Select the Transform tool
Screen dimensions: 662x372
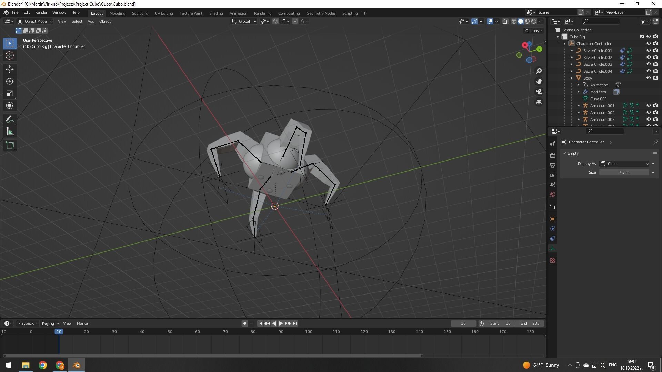pyautogui.click(x=10, y=105)
